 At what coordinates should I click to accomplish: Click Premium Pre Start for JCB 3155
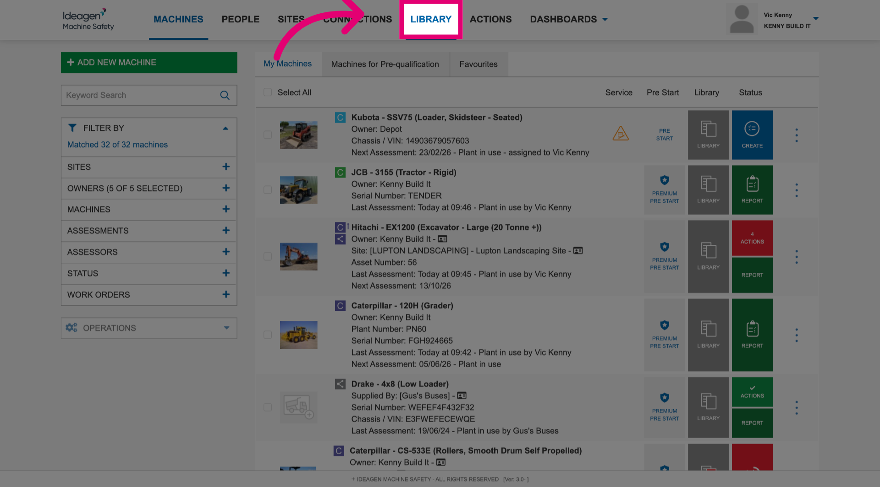665,189
